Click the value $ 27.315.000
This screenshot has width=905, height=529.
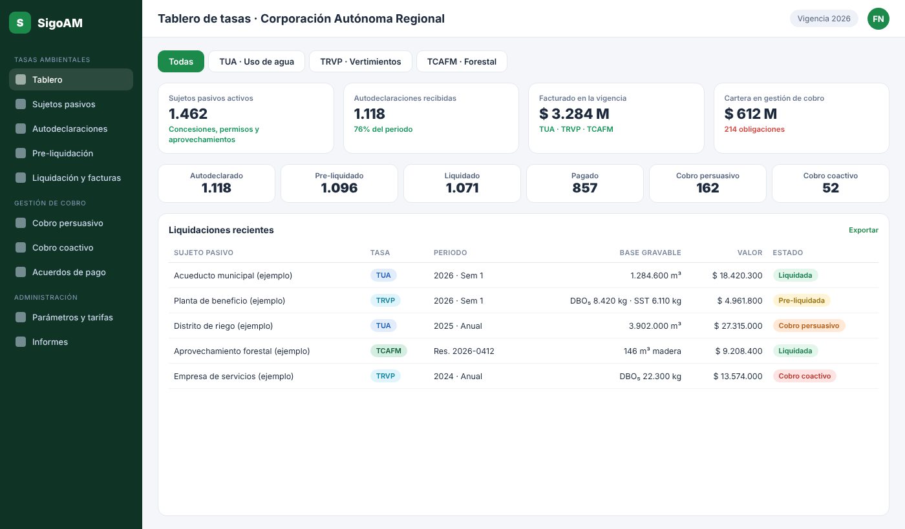tap(738, 326)
